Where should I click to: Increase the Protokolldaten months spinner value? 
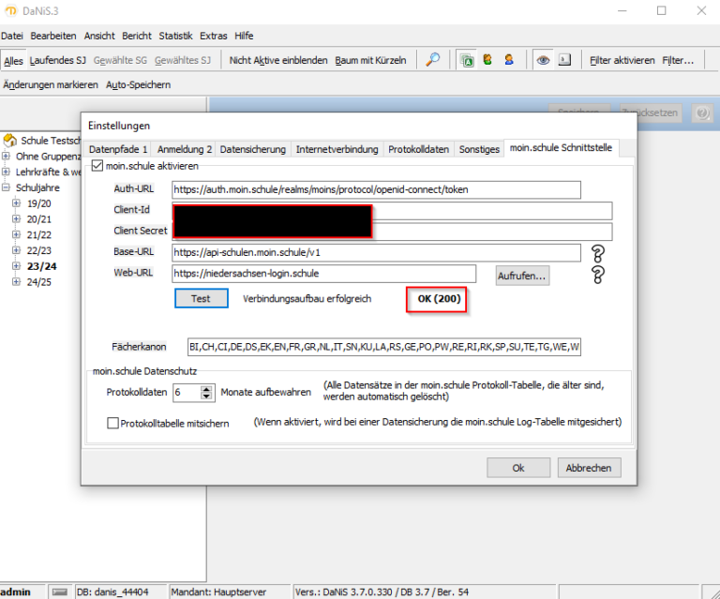[x=207, y=389]
